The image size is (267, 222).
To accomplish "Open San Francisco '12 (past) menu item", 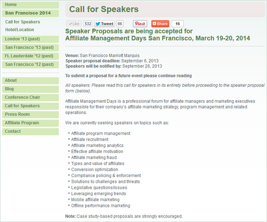I will click(x=30, y=65).
